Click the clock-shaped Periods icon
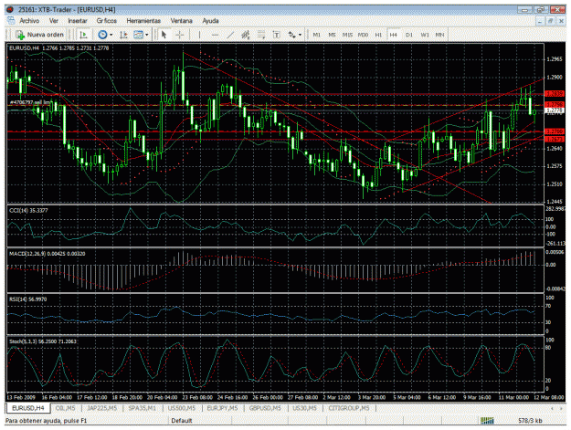Viewport: 571px width, 430px height. (102, 35)
